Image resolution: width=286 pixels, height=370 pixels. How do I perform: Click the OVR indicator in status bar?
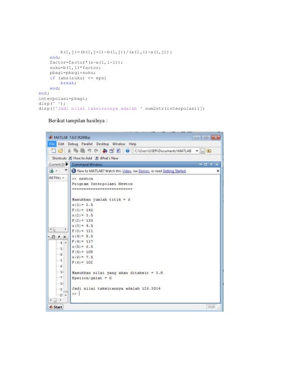tap(212, 307)
